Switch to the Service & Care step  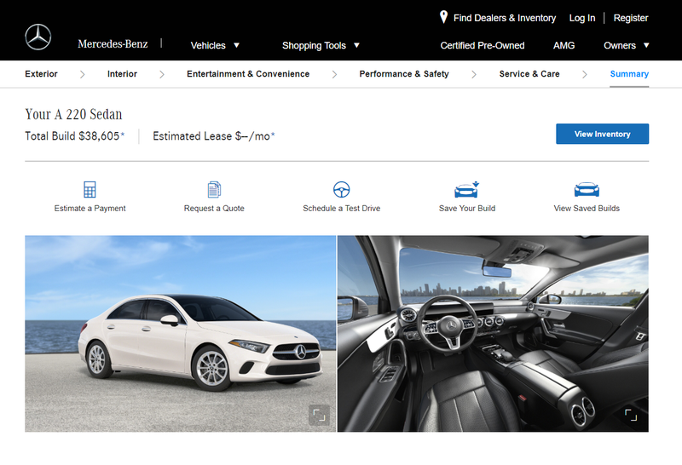529,74
